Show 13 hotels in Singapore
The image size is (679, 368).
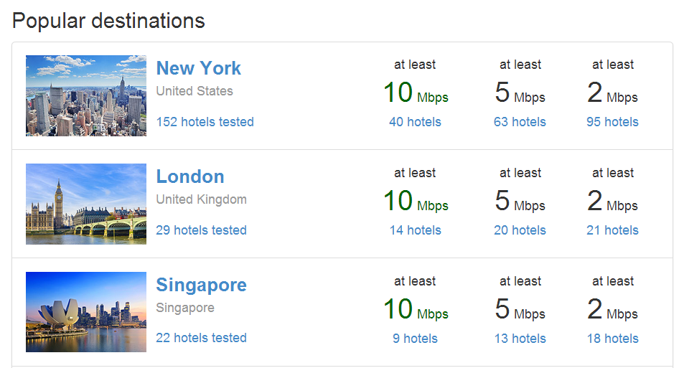point(520,339)
